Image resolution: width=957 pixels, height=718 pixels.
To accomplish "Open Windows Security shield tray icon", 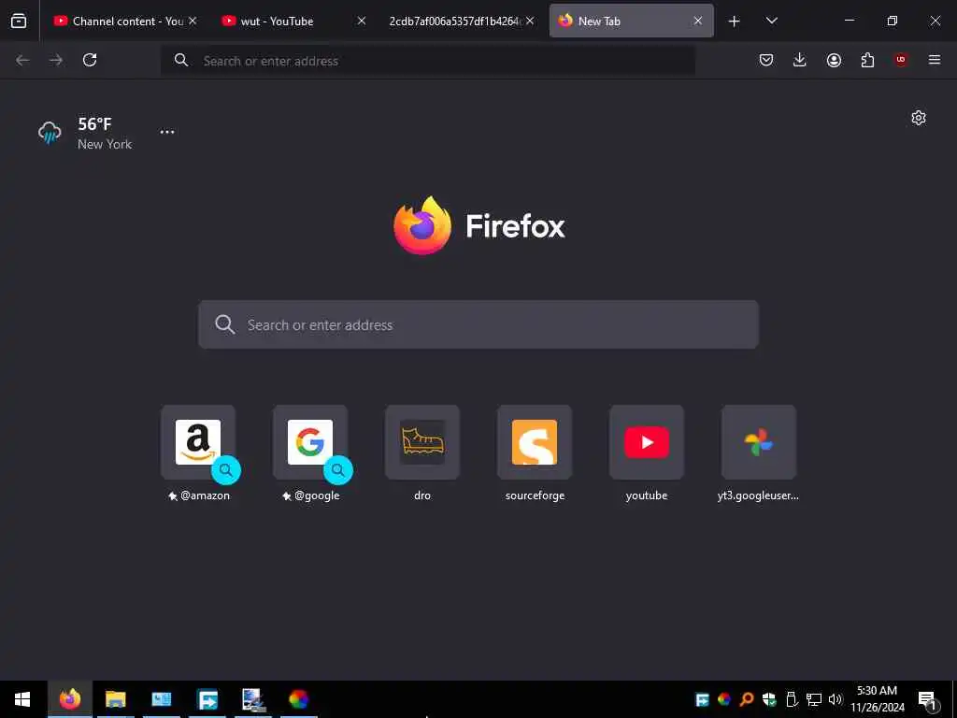I will (x=769, y=699).
